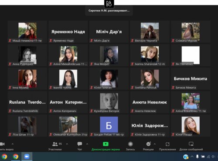Expand video options arrow next to camera
218x161 pixels.
(x=13, y=144)
